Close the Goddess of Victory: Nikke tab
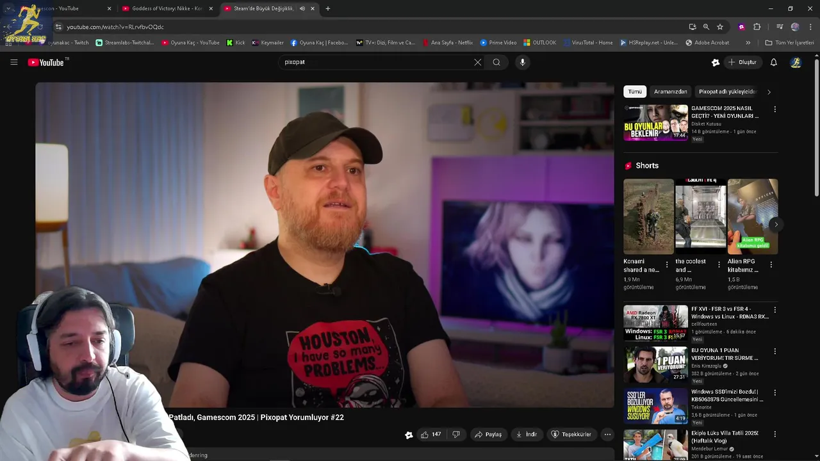This screenshot has width=820, height=461. [x=210, y=8]
